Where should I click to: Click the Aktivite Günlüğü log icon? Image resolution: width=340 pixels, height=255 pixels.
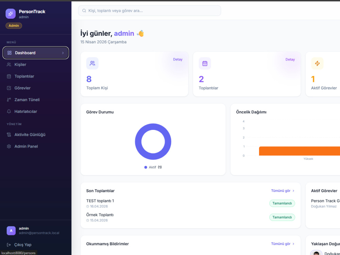click(9, 134)
